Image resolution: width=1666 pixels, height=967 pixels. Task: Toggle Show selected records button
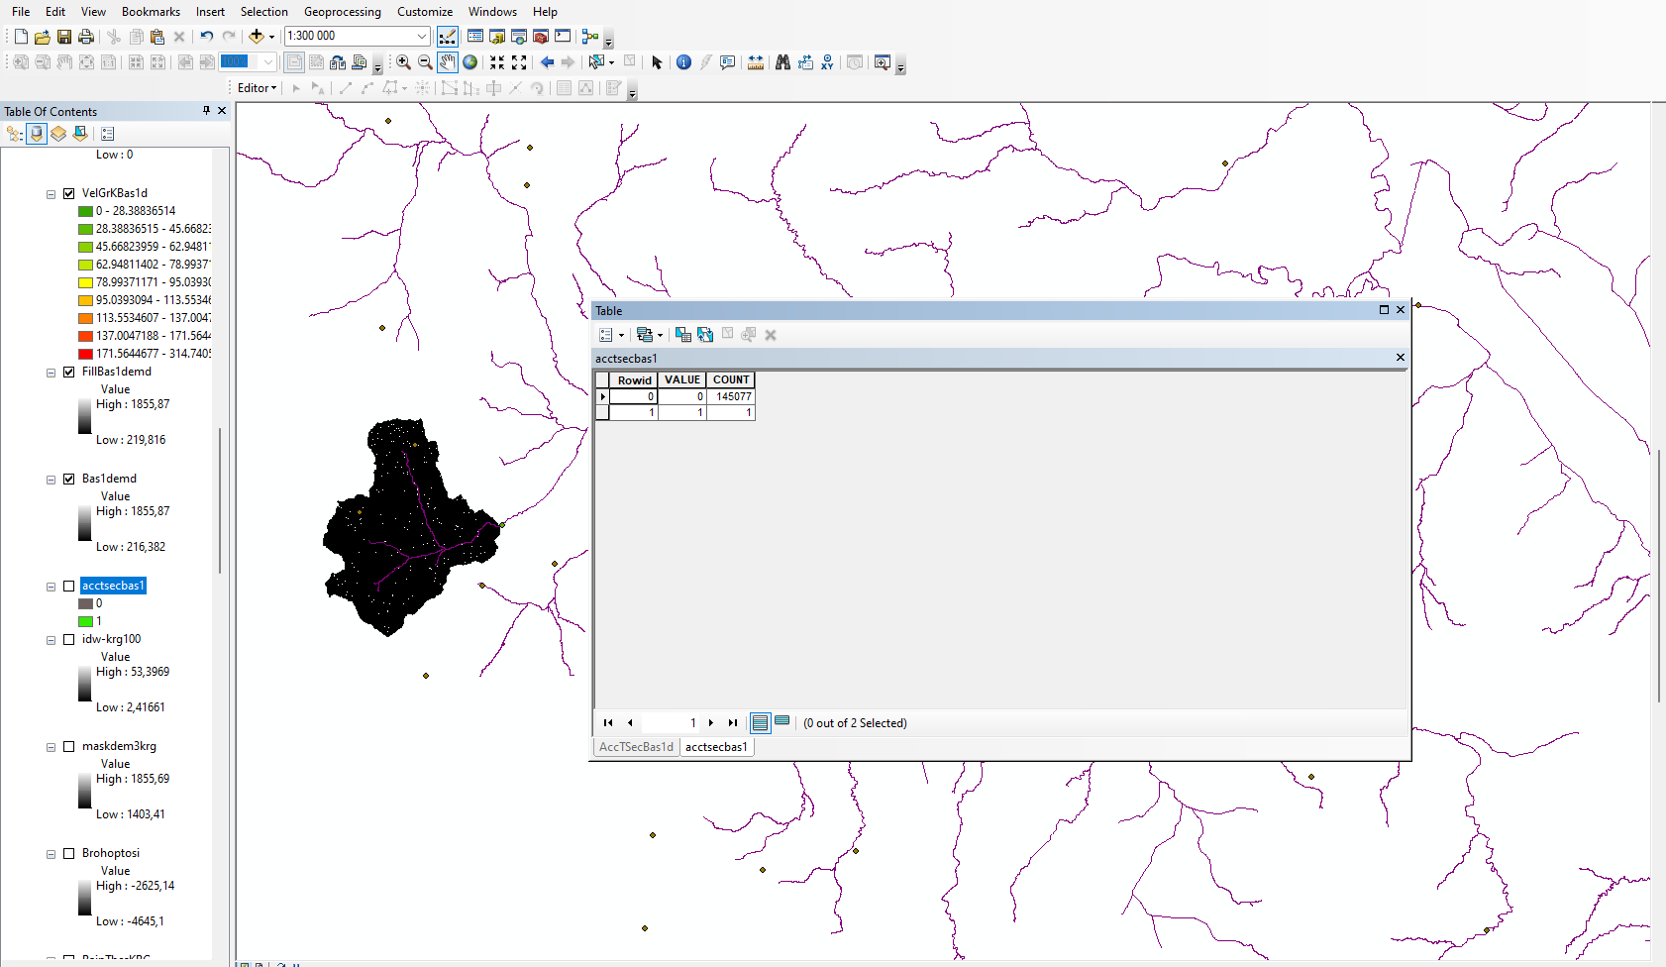[x=782, y=722]
